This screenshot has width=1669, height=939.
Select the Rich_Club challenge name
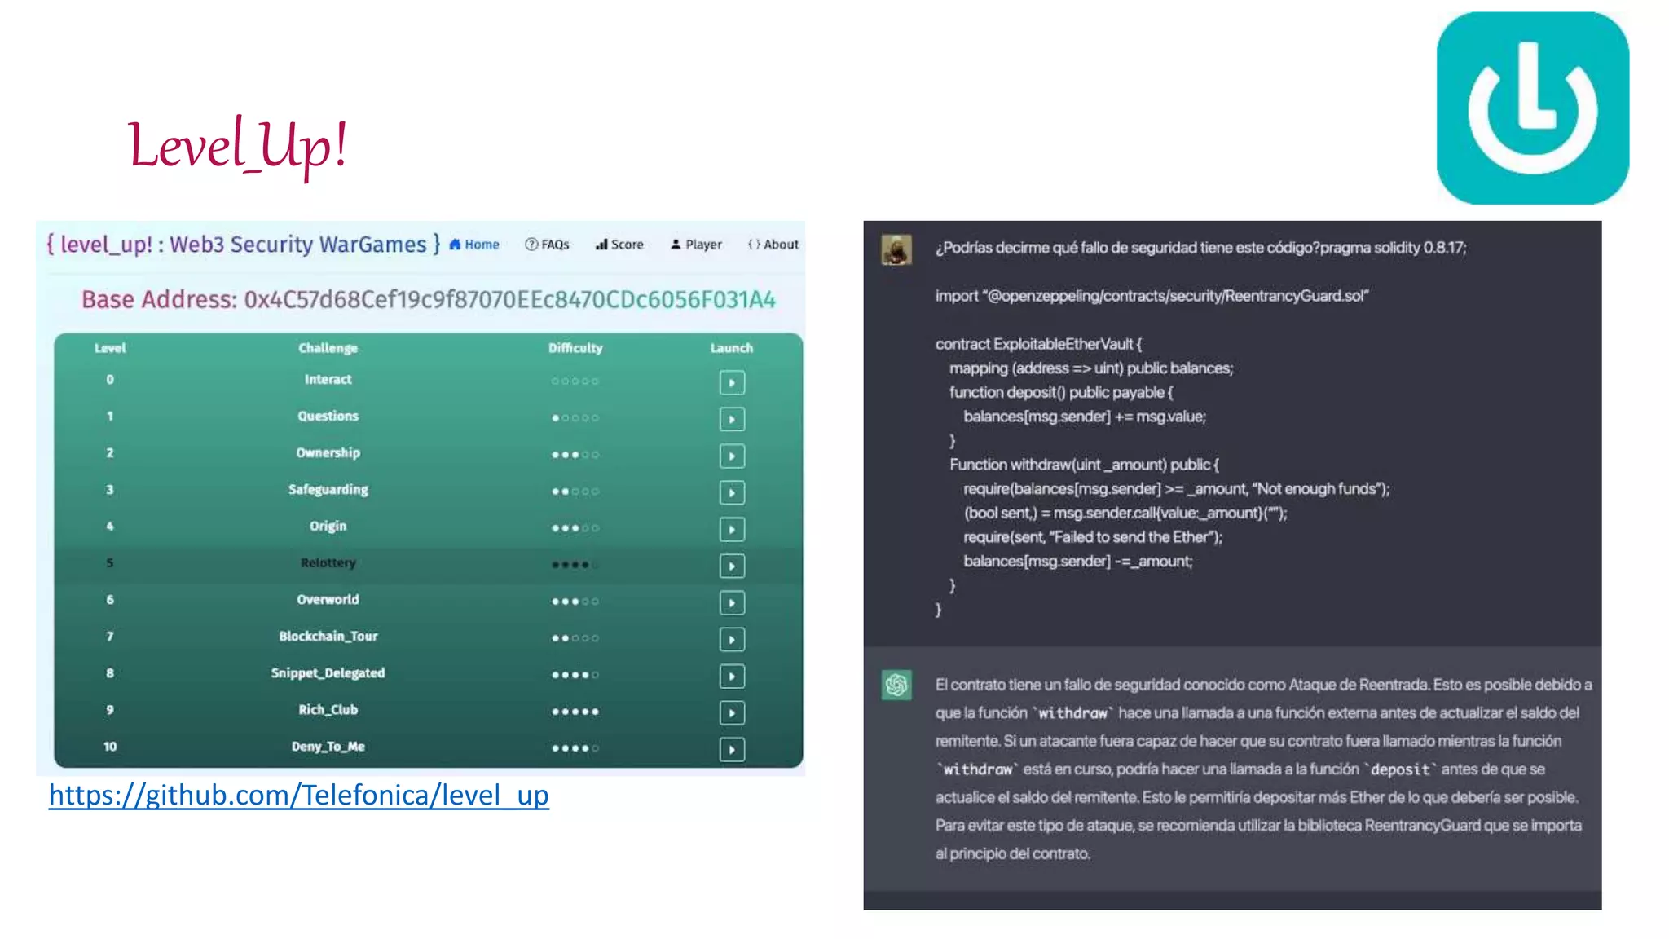click(x=328, y=709)
